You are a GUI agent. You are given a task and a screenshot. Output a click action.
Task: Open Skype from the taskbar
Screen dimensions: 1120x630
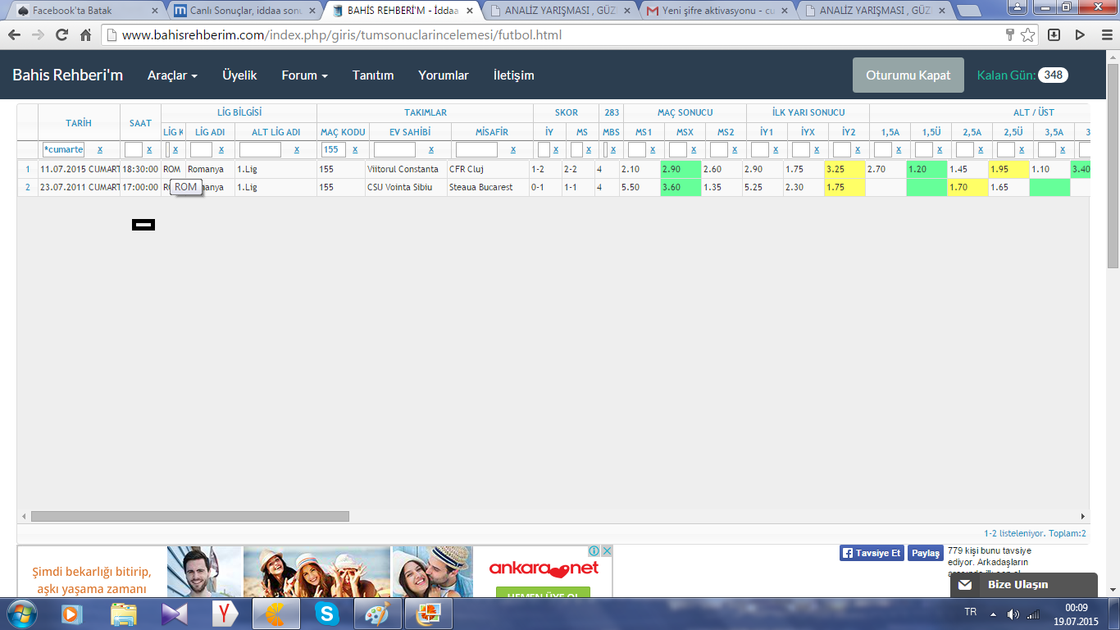326,614
